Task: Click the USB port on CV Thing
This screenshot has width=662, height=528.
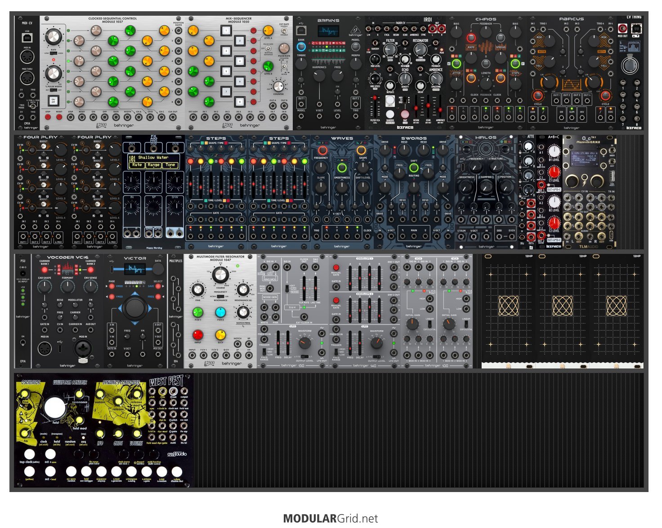Action: pyautogui.click(x=636, y=29)
